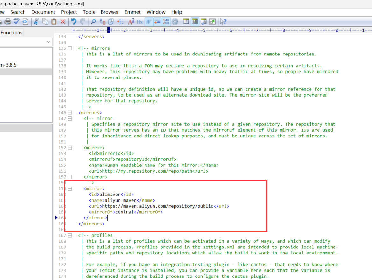This screenshot has width=372, height=280.
Task: Open the Document menu
Action: [43, 12]
